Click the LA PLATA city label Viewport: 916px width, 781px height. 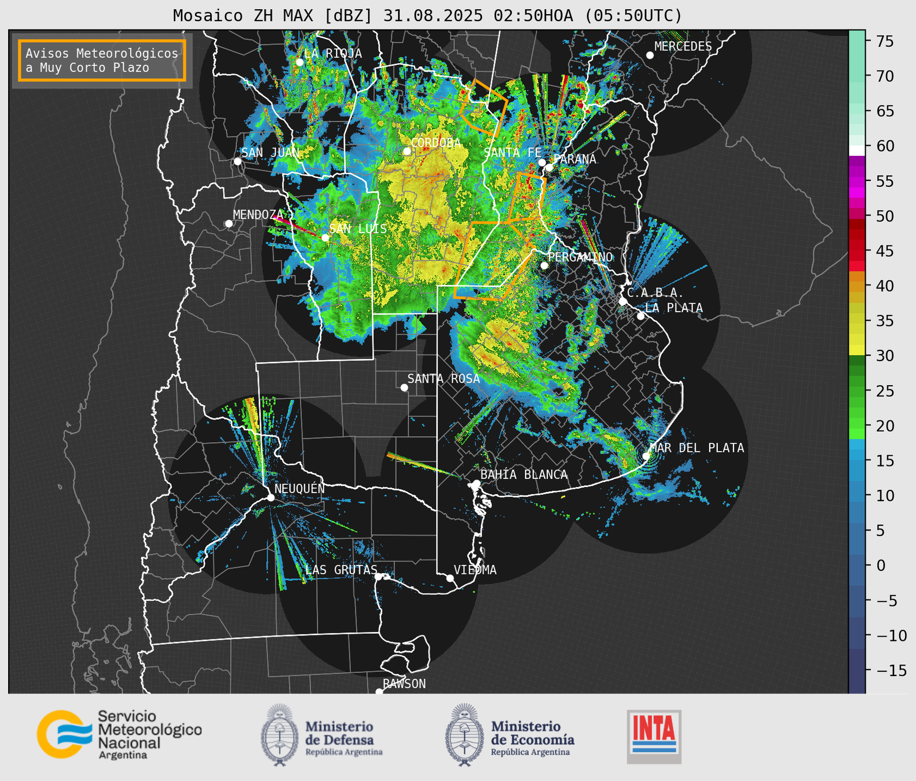click(674, 308)
